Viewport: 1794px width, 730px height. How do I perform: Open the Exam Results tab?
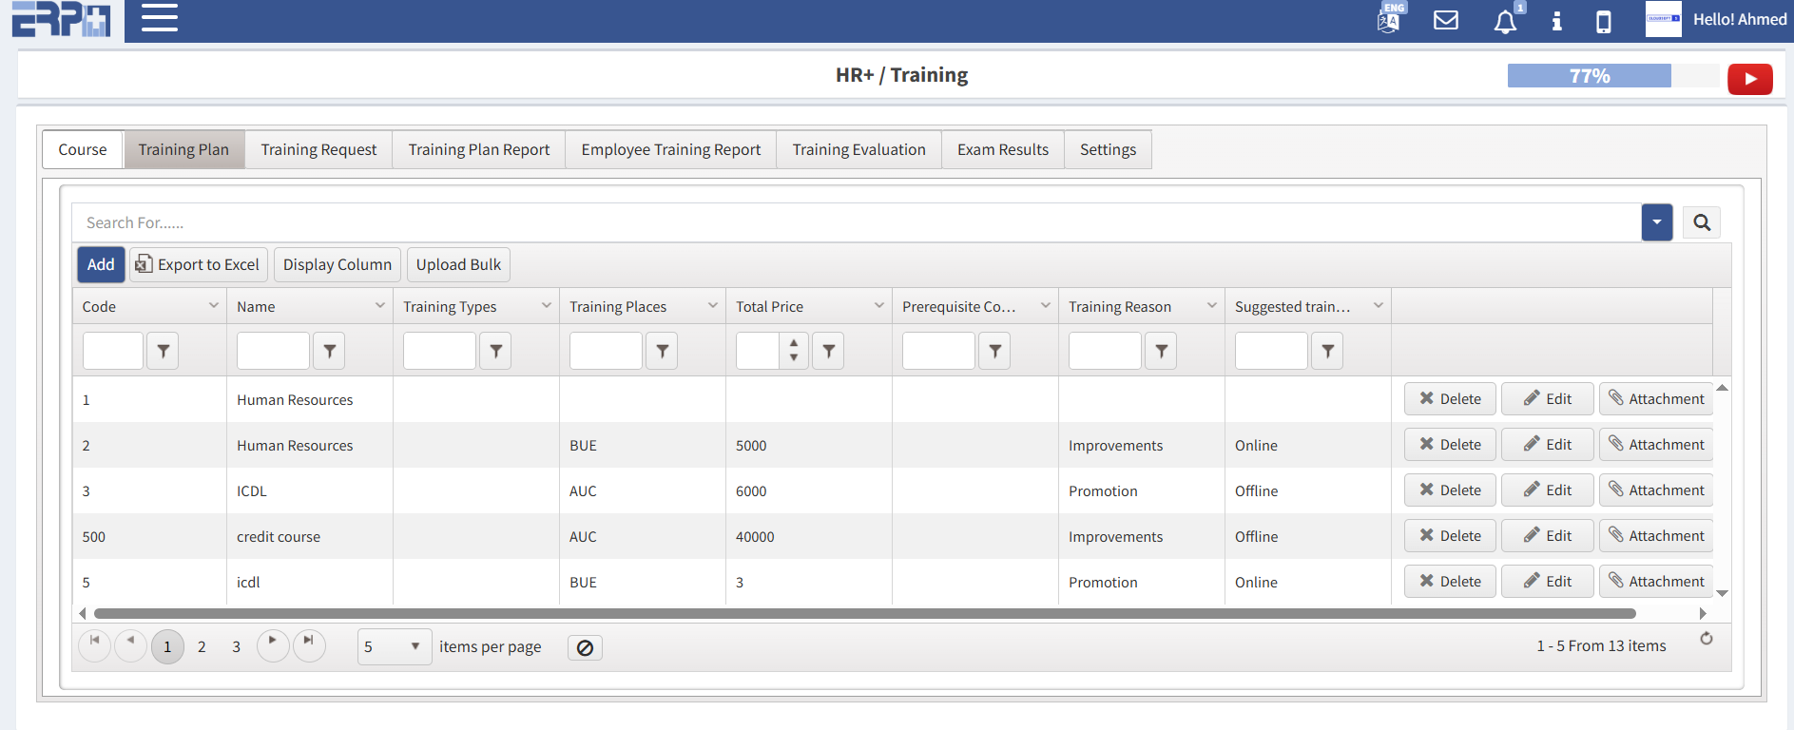1002,149
